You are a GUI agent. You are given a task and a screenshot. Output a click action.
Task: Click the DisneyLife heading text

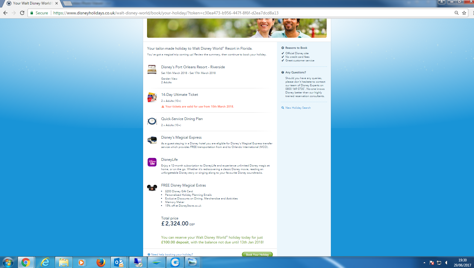pos(169,160)
